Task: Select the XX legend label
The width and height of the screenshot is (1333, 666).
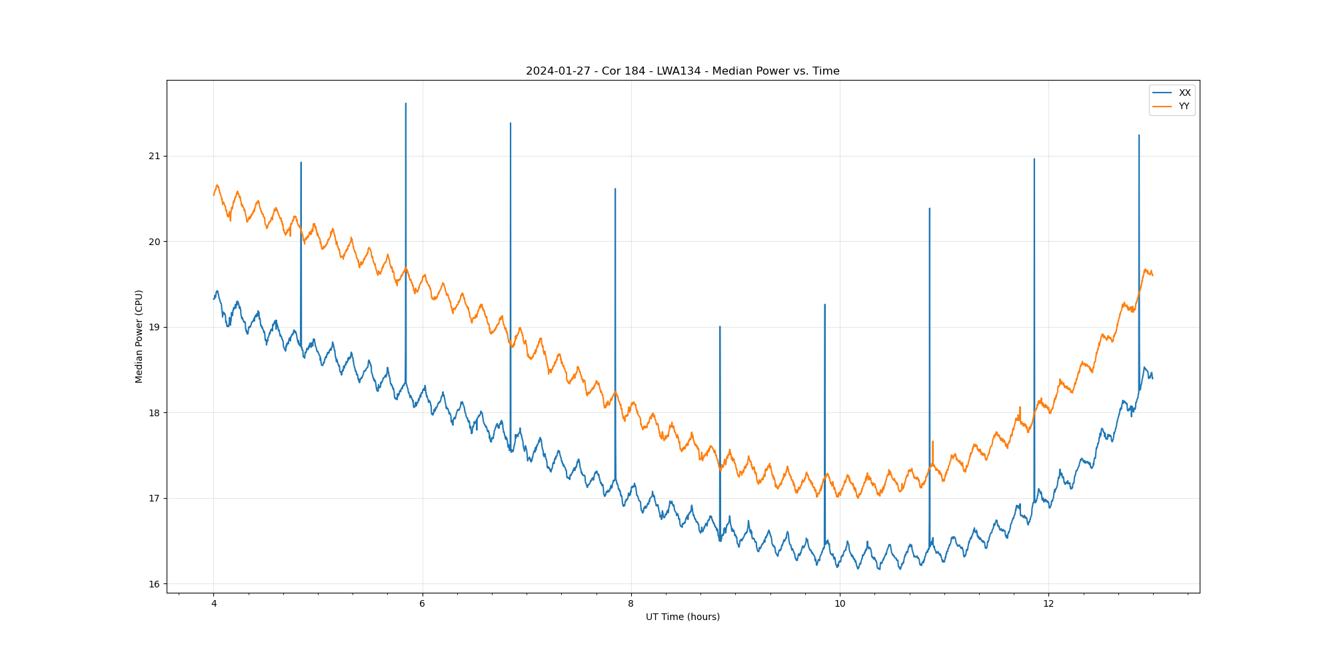Action: pyautogui.click(x=1184, y=93)
